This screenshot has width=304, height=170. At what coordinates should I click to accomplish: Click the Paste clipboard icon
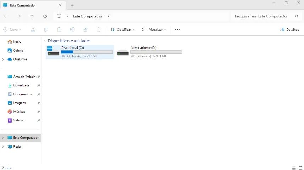[x=59, y=29]
